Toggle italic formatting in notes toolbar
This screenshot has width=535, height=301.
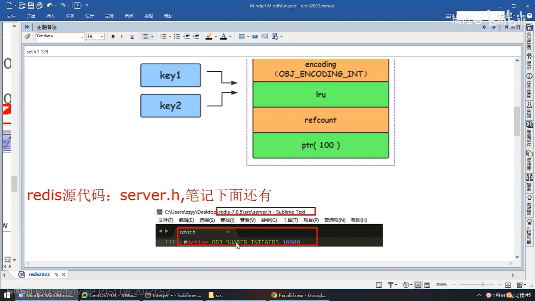[122, 37]
